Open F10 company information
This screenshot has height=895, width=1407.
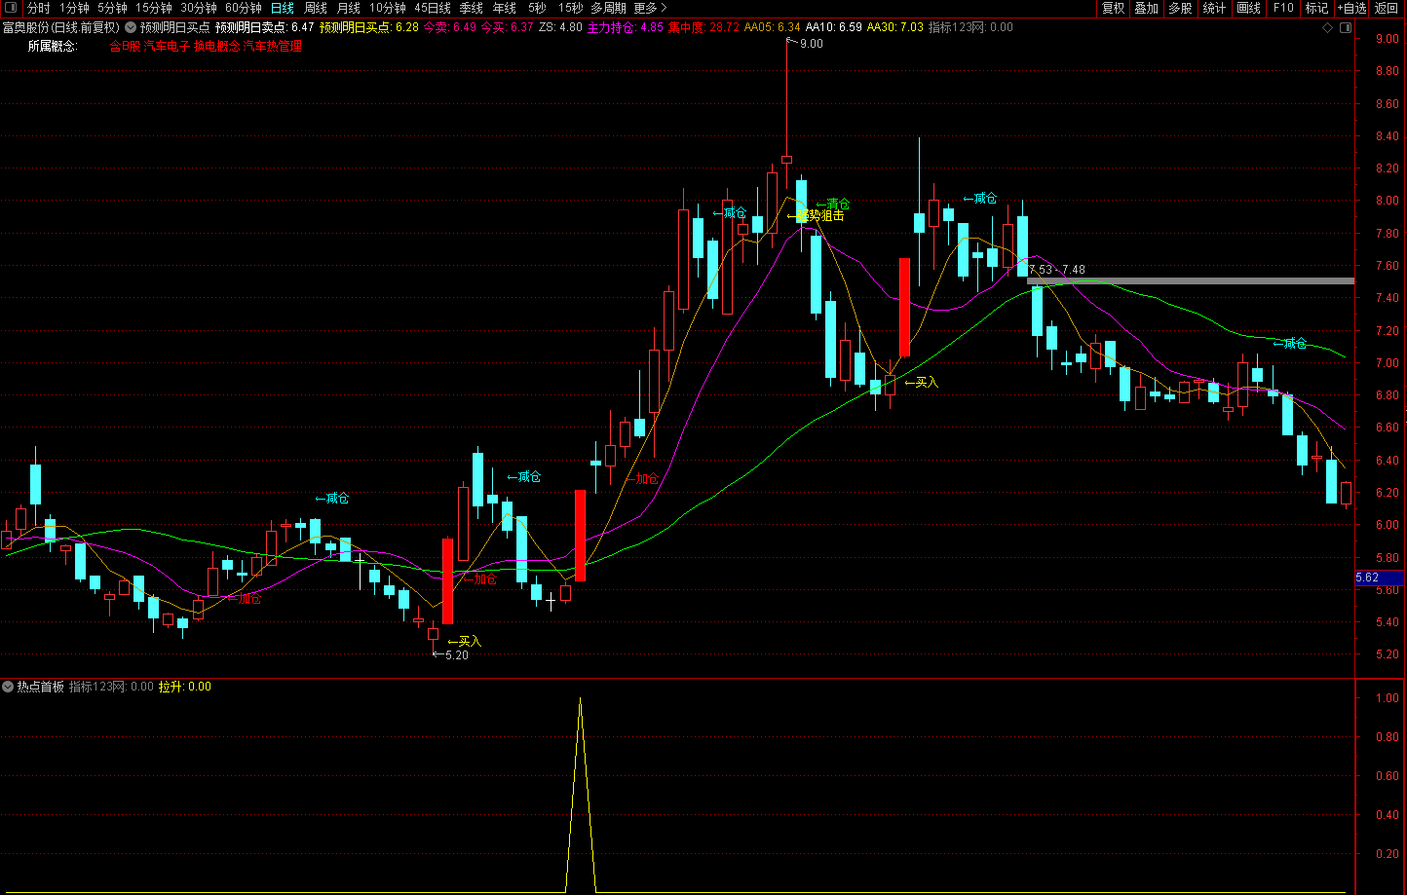(1283, 8)
